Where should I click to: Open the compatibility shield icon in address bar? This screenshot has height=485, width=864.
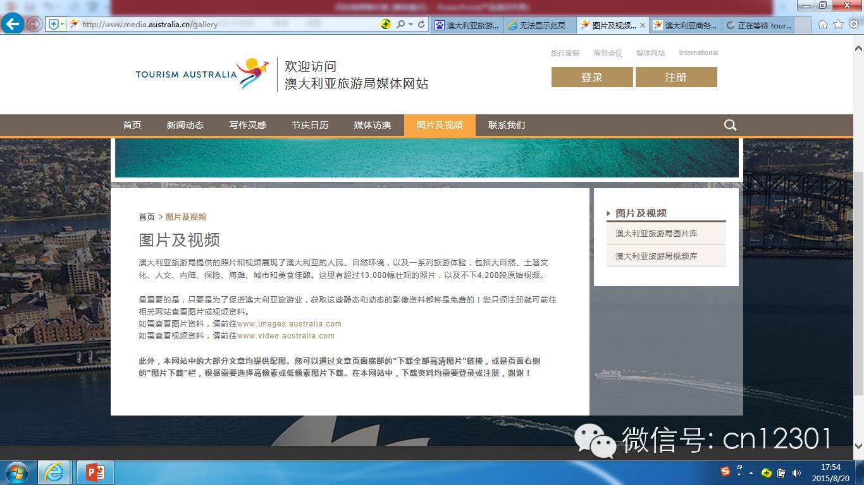click(x=53, y=24)
